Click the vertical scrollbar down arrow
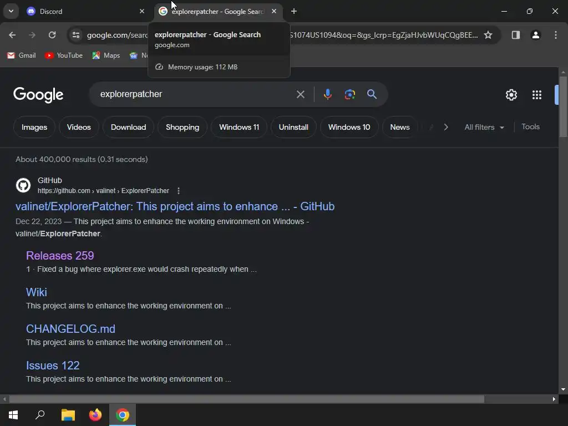 click(x=563, y=389)
